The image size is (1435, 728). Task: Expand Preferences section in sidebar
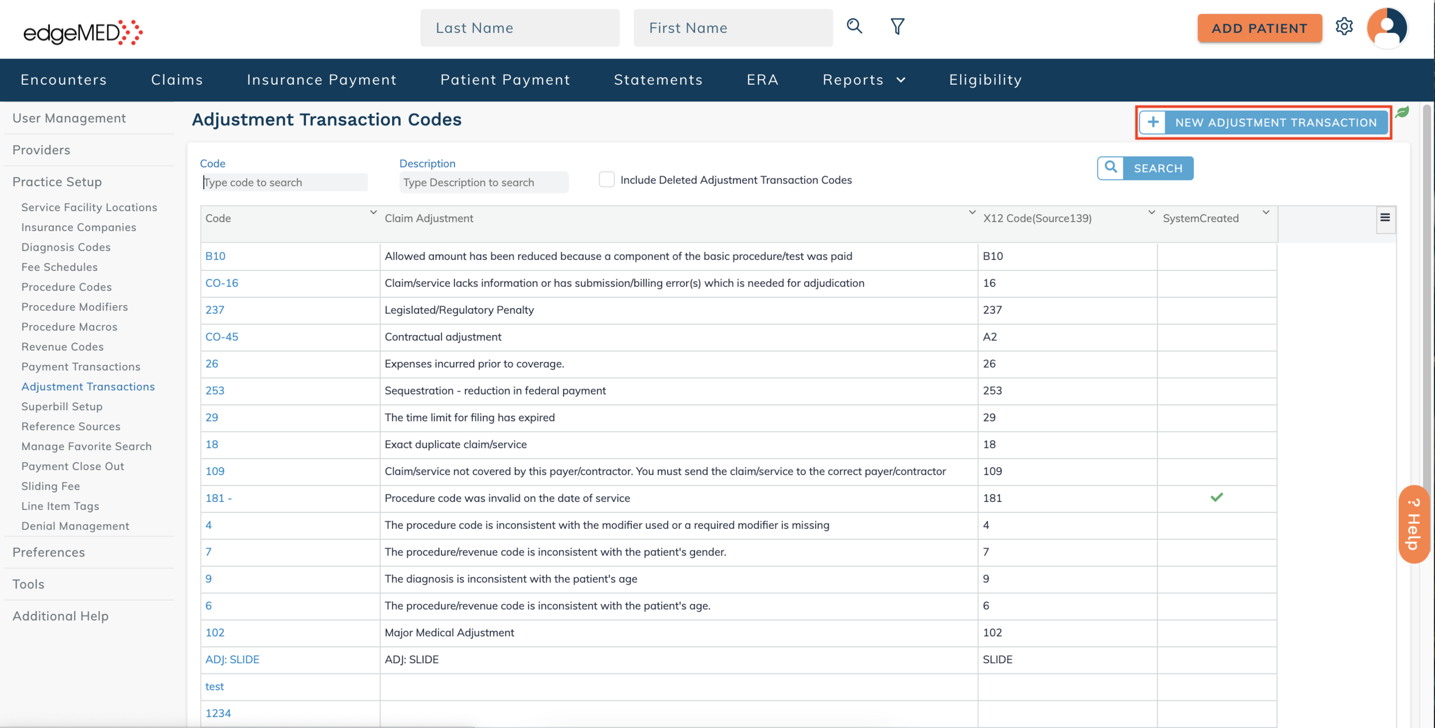[x=48, y=552]
